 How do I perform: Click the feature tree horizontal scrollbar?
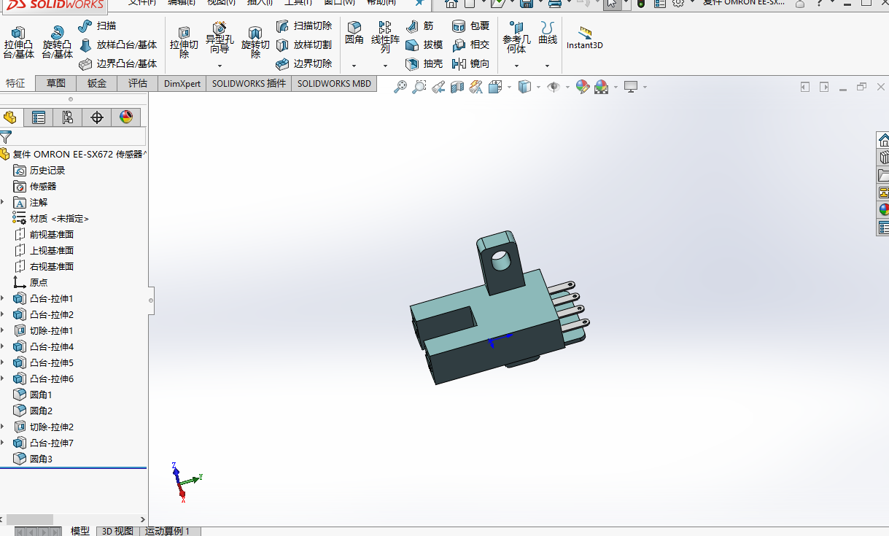click(x=30, y=519)
